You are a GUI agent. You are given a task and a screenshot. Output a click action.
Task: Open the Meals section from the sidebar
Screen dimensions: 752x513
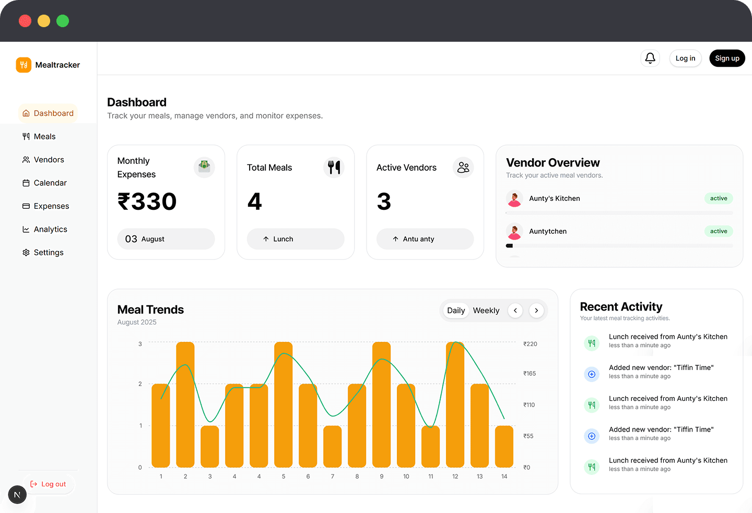tap(44, 136)
